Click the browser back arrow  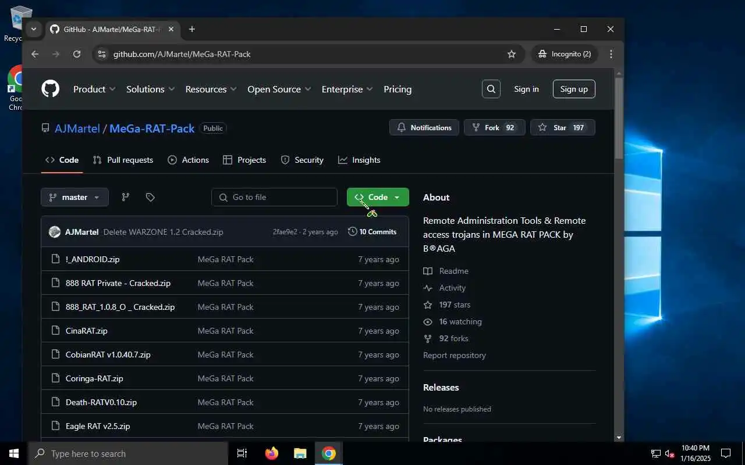(x=35, y=54)
